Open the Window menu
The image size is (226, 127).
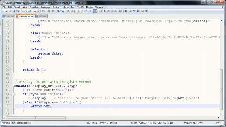99,7
